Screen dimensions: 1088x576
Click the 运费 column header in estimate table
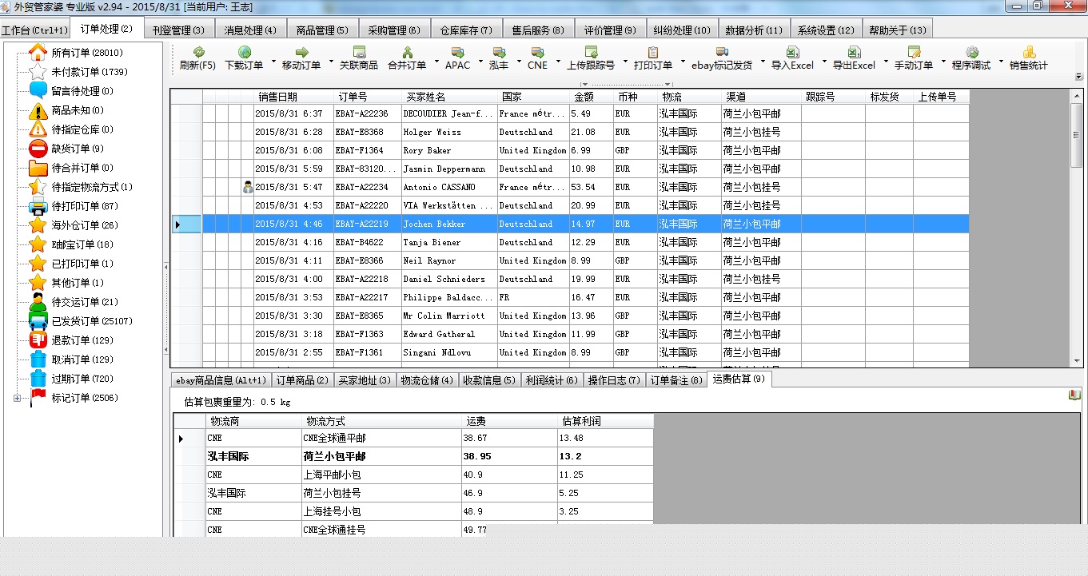click(509, 421)
